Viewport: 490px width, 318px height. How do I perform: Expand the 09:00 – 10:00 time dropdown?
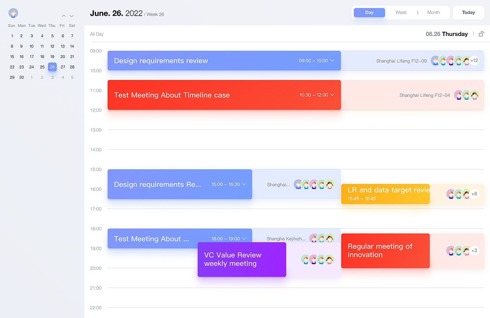[332, 60]
